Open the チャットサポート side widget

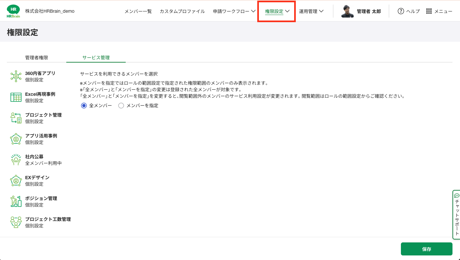(x=456, y=214)
